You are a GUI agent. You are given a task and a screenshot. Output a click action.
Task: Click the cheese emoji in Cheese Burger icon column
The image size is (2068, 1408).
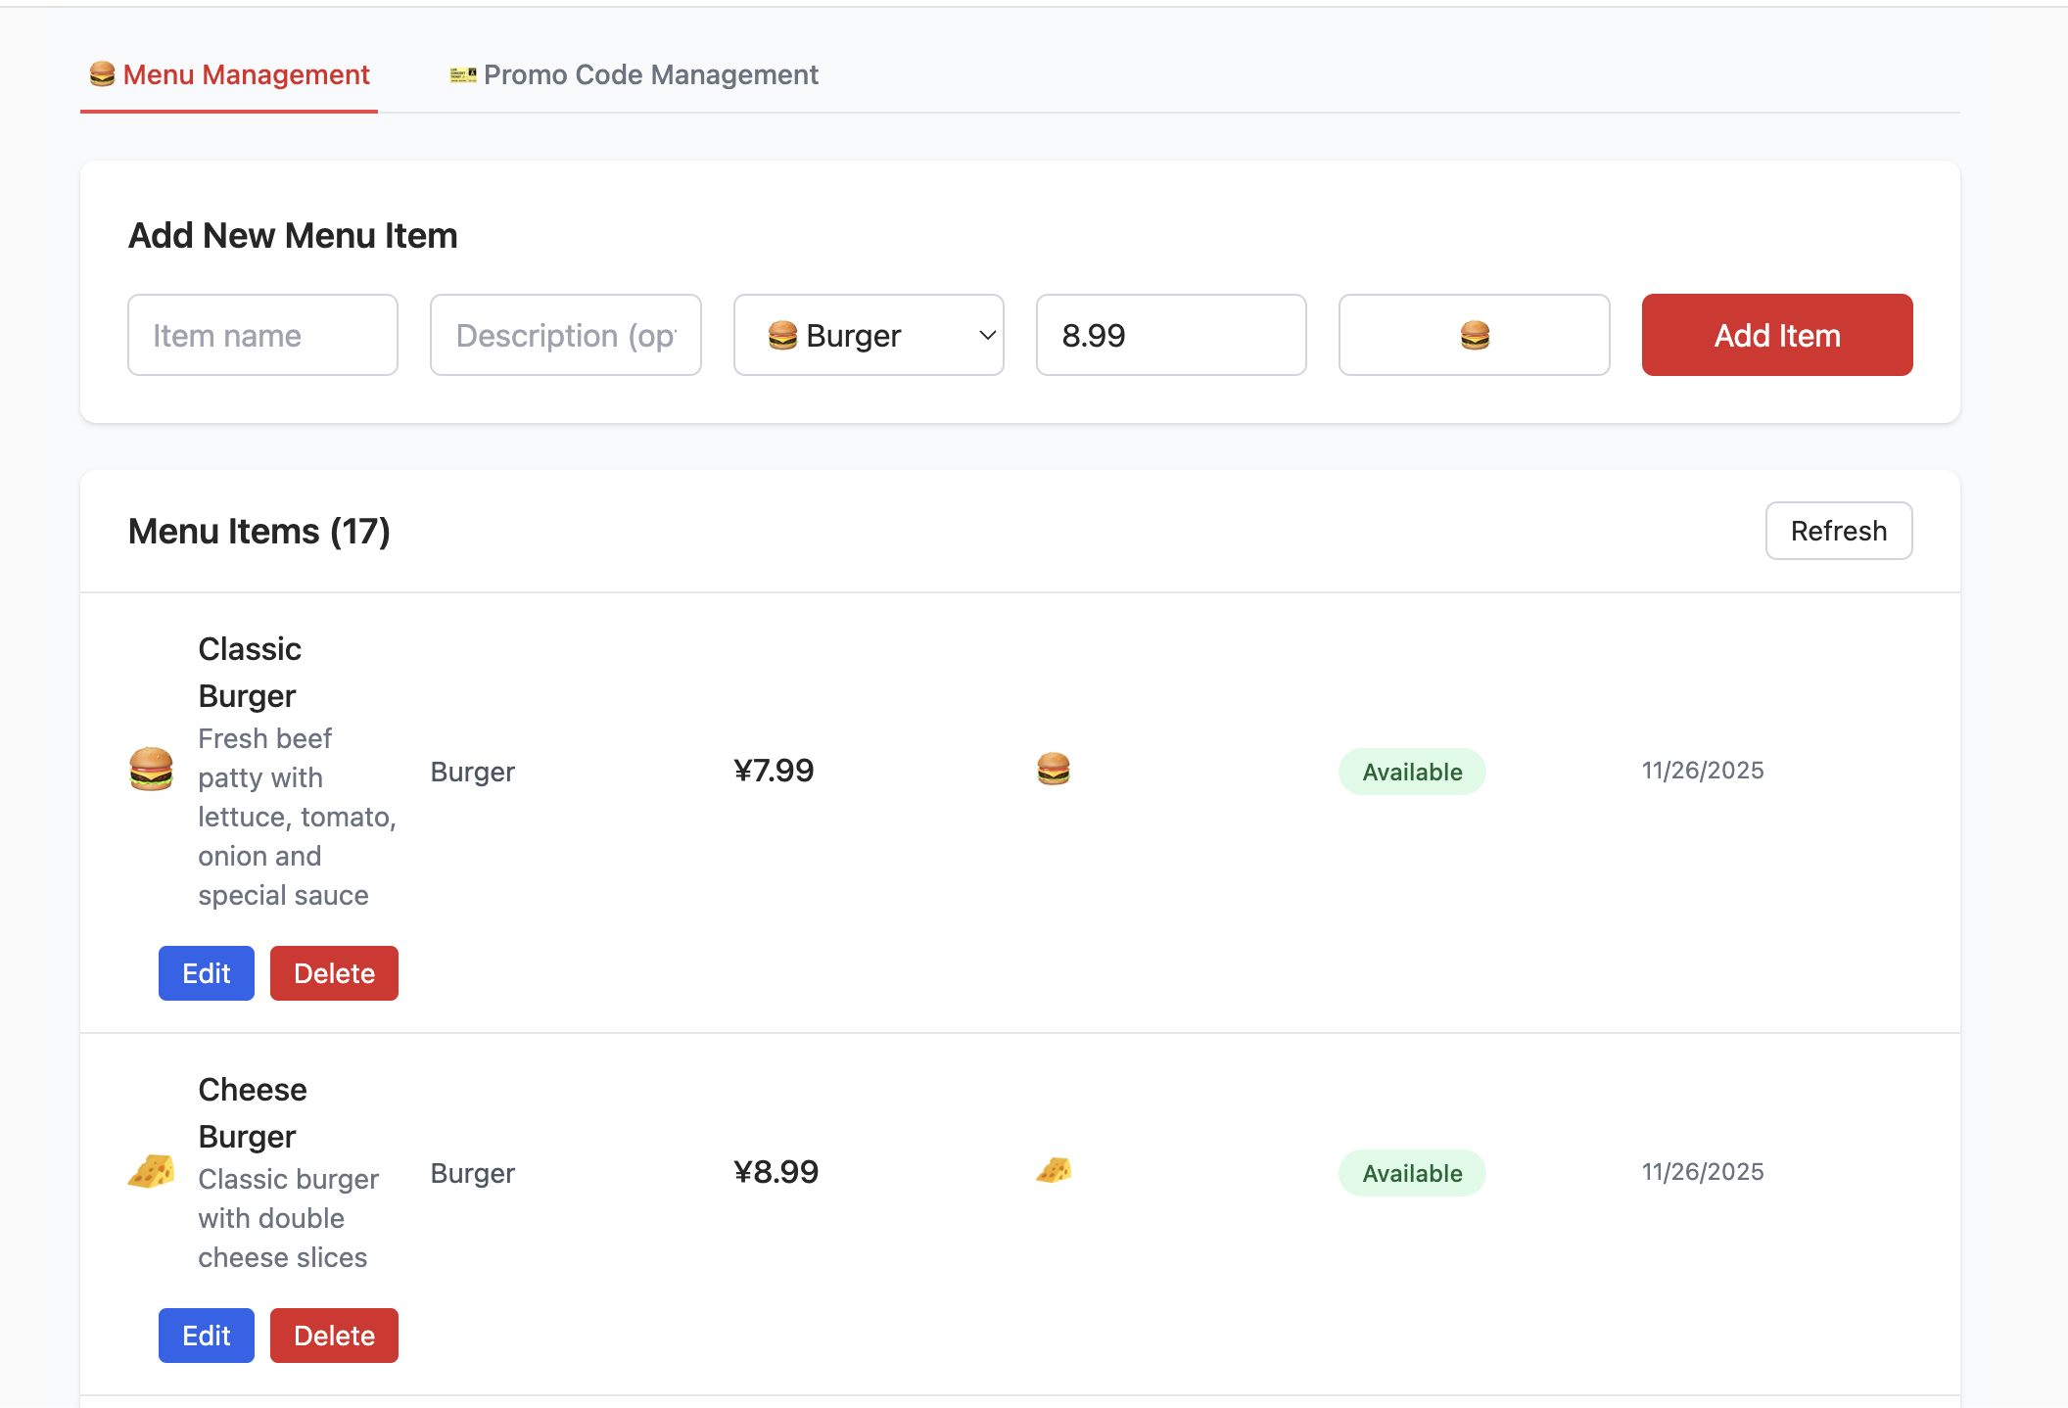coord(1053,1170)
